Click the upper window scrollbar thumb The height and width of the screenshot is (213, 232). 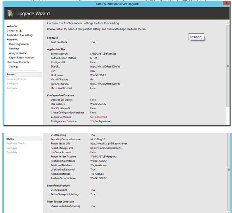[x=228, y=66]
